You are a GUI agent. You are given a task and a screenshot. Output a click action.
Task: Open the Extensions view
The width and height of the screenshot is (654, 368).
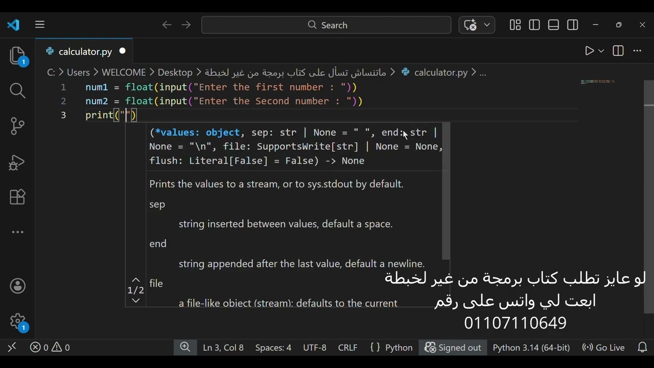[x=17, y=197]
